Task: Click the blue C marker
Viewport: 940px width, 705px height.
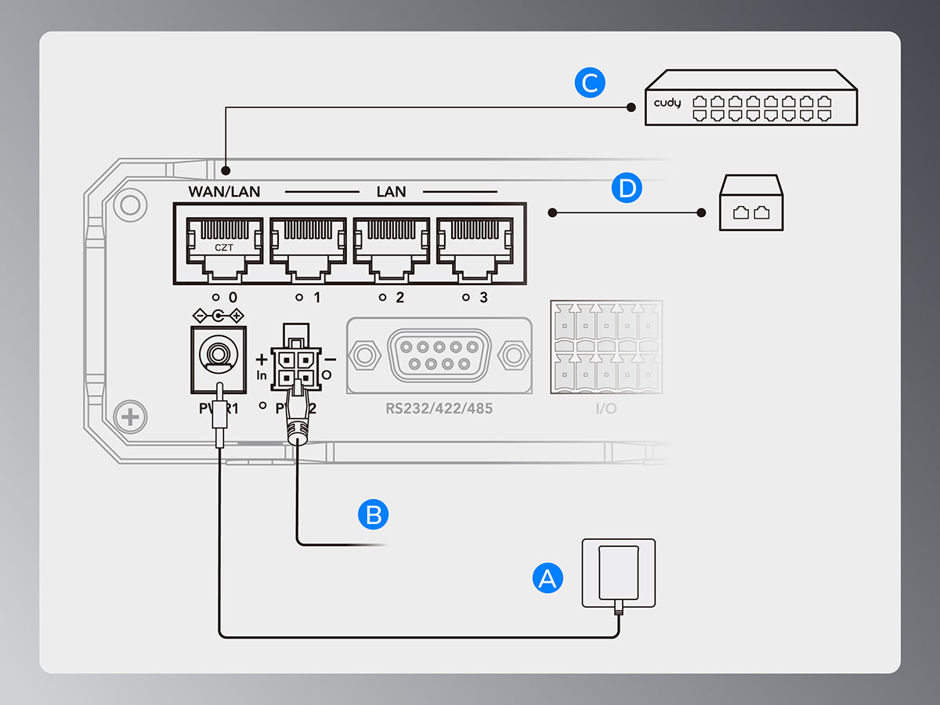Action: click(589, 82)
